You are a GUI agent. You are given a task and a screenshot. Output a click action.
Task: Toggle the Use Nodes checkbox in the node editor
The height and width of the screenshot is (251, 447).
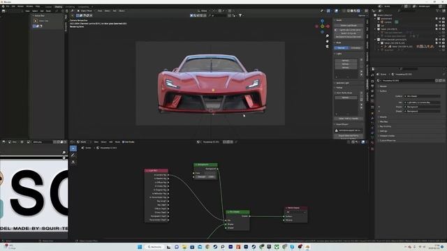pos(124,142)
